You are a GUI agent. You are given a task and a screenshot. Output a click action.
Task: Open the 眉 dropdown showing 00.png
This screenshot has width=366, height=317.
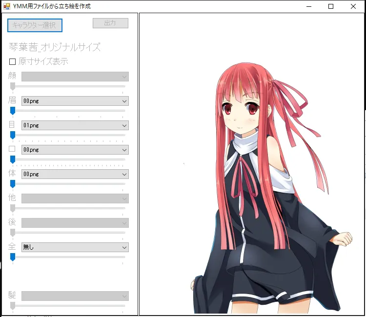click(x=75, y=101)
